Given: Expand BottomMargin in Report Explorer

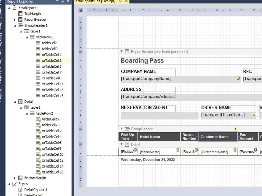Looking at the screenshot, I should click(15, 178).
